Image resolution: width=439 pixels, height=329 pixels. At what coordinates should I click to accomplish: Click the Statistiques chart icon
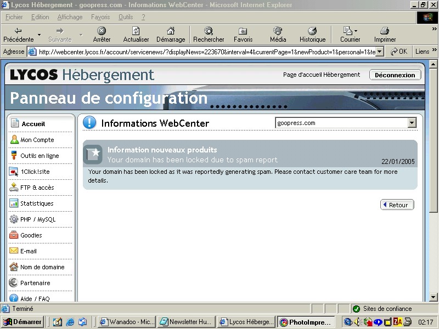[14, 203]
